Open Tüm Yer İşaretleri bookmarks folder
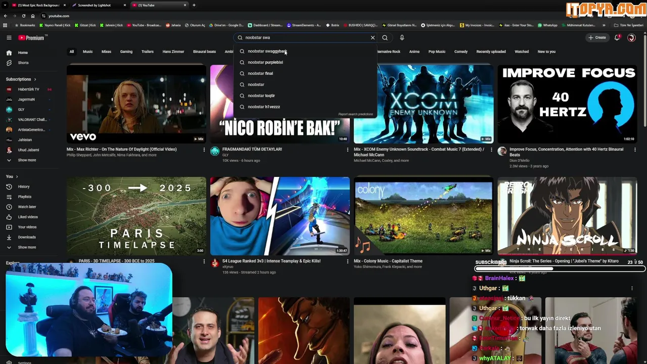Screen dimensions: 647x364 628,25
